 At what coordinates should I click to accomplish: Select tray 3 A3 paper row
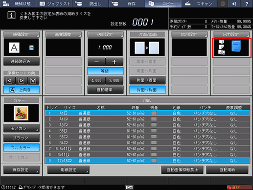(x=147, y=125)
